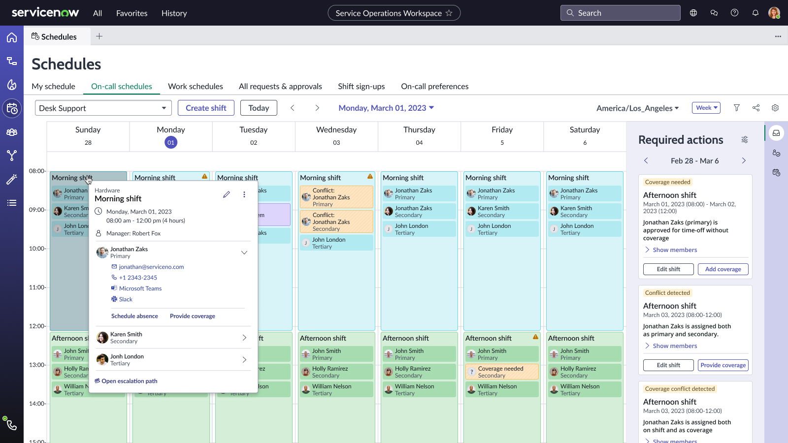Image resolution: width=788 pixels, height=443 pixels.
Task: Open notifications bell icon
Action: (x=755, y=13)
